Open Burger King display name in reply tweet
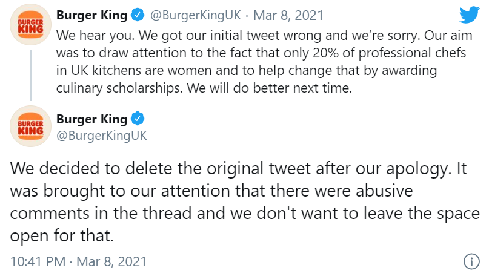 pyautogui.click(x=91, y=119)
